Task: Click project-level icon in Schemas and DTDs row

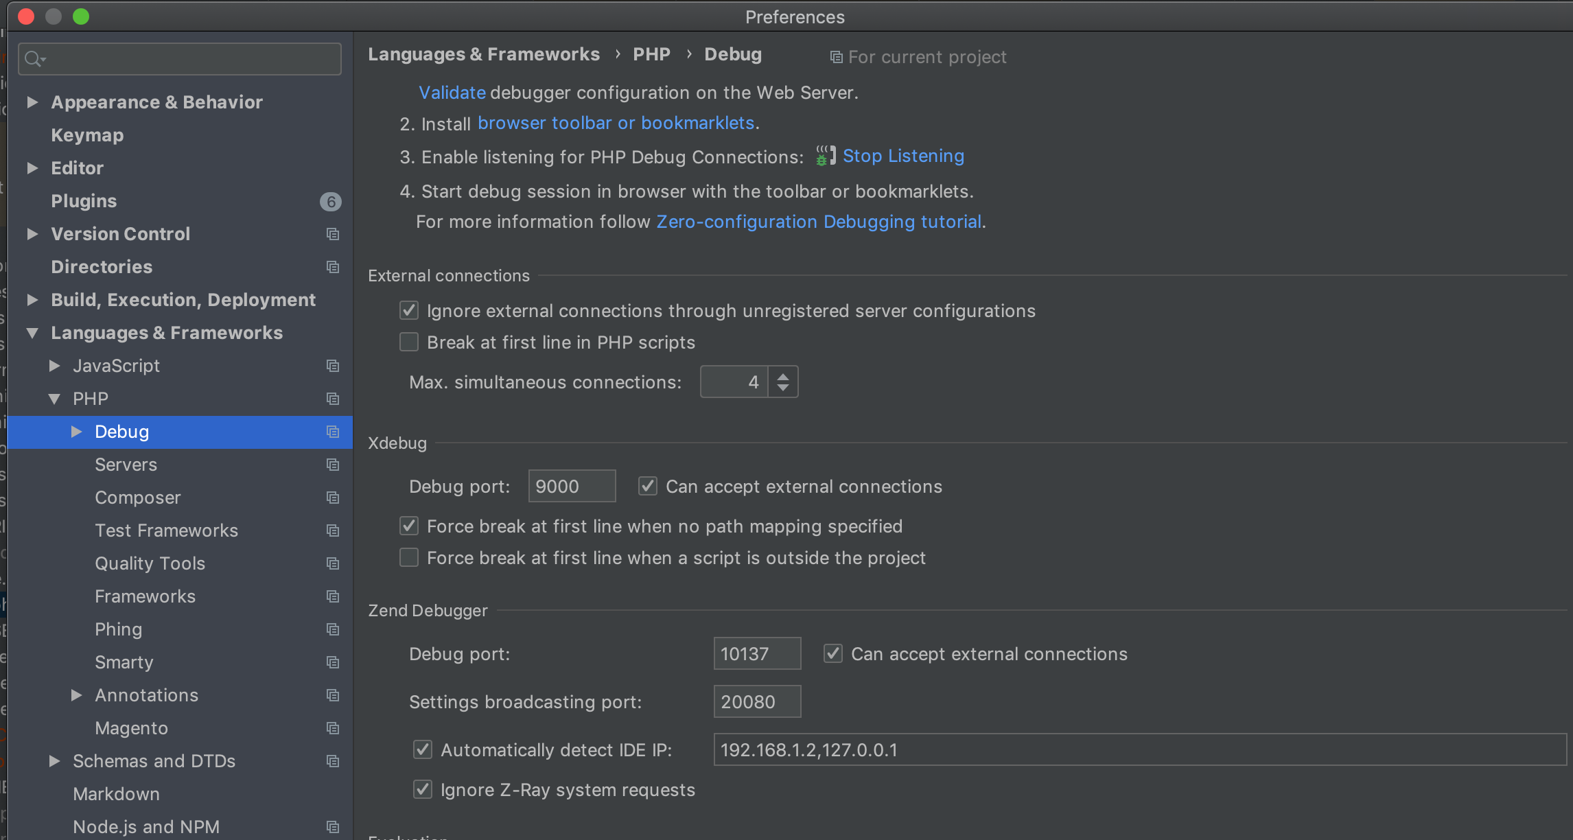Action: pos(333,761)
